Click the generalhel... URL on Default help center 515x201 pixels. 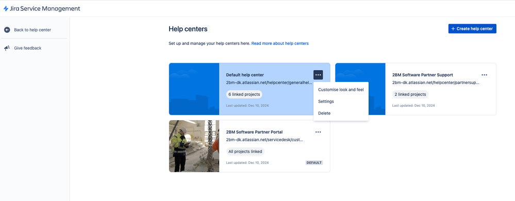(269, 83)
